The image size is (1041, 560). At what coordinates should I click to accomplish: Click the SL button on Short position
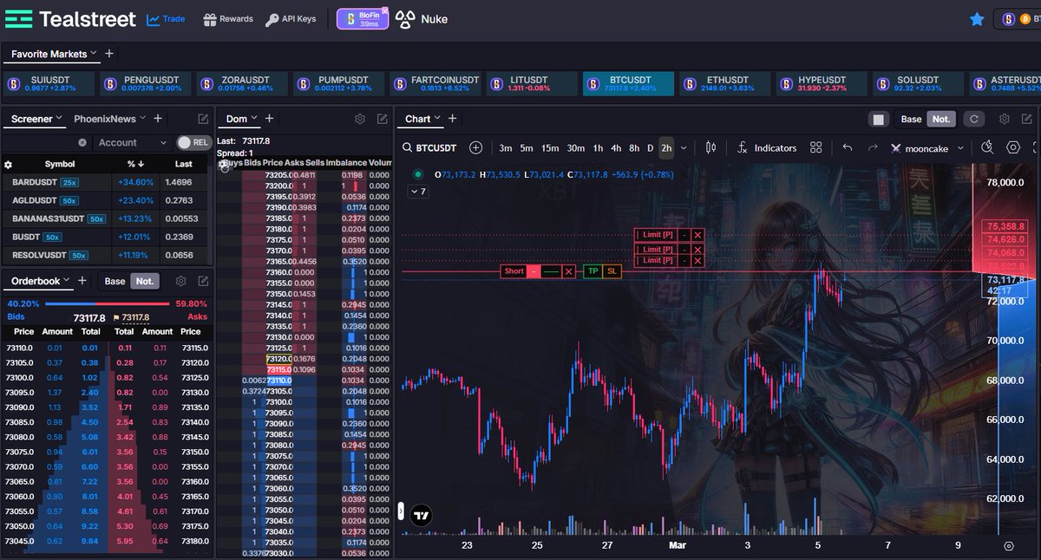(612, 271)
